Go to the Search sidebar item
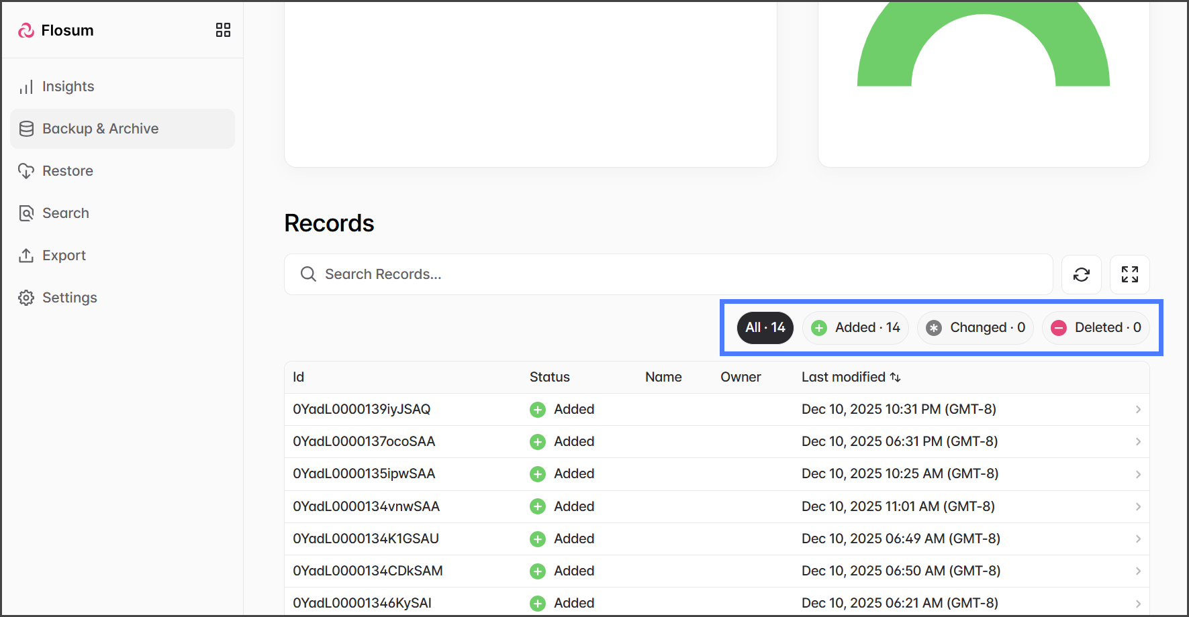Screen dimensions: 1189x617 pyautogui.click(x=65, y=213)
